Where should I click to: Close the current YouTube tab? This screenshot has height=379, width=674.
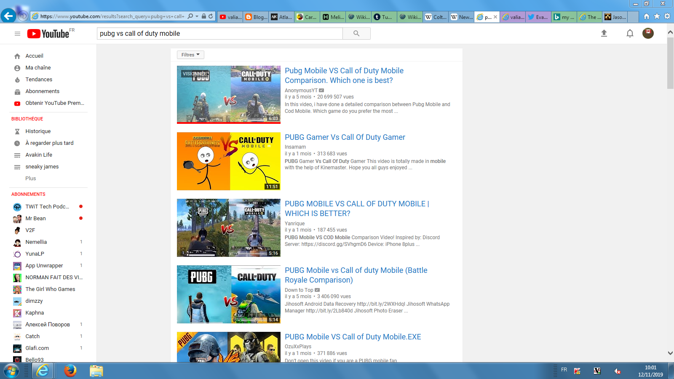pos(495,17)
